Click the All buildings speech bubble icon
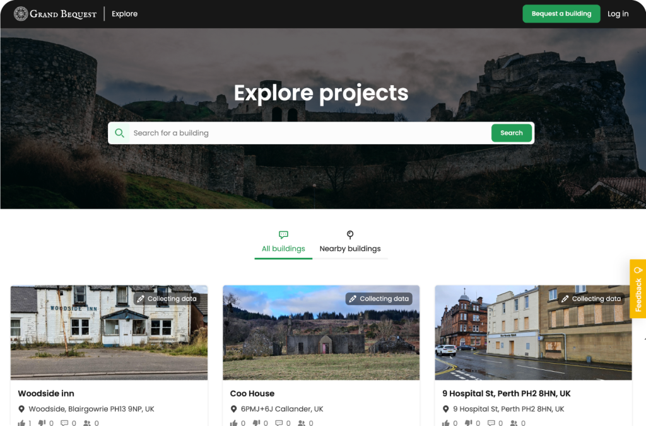Viewport: 646px width, 426px height. [x=283, y=235]
